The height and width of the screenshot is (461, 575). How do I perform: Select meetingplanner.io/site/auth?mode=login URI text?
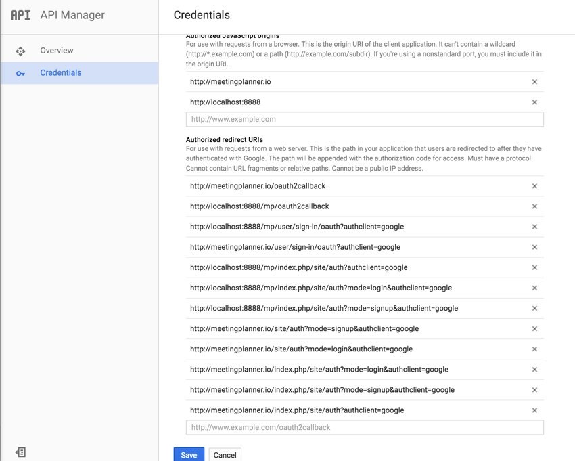click(302, 349)
